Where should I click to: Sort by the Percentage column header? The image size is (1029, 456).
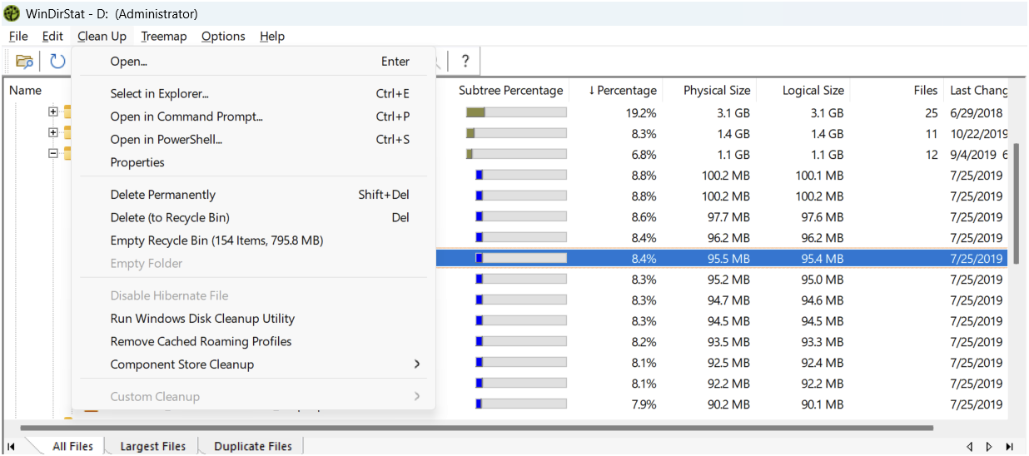pos(622,91)
